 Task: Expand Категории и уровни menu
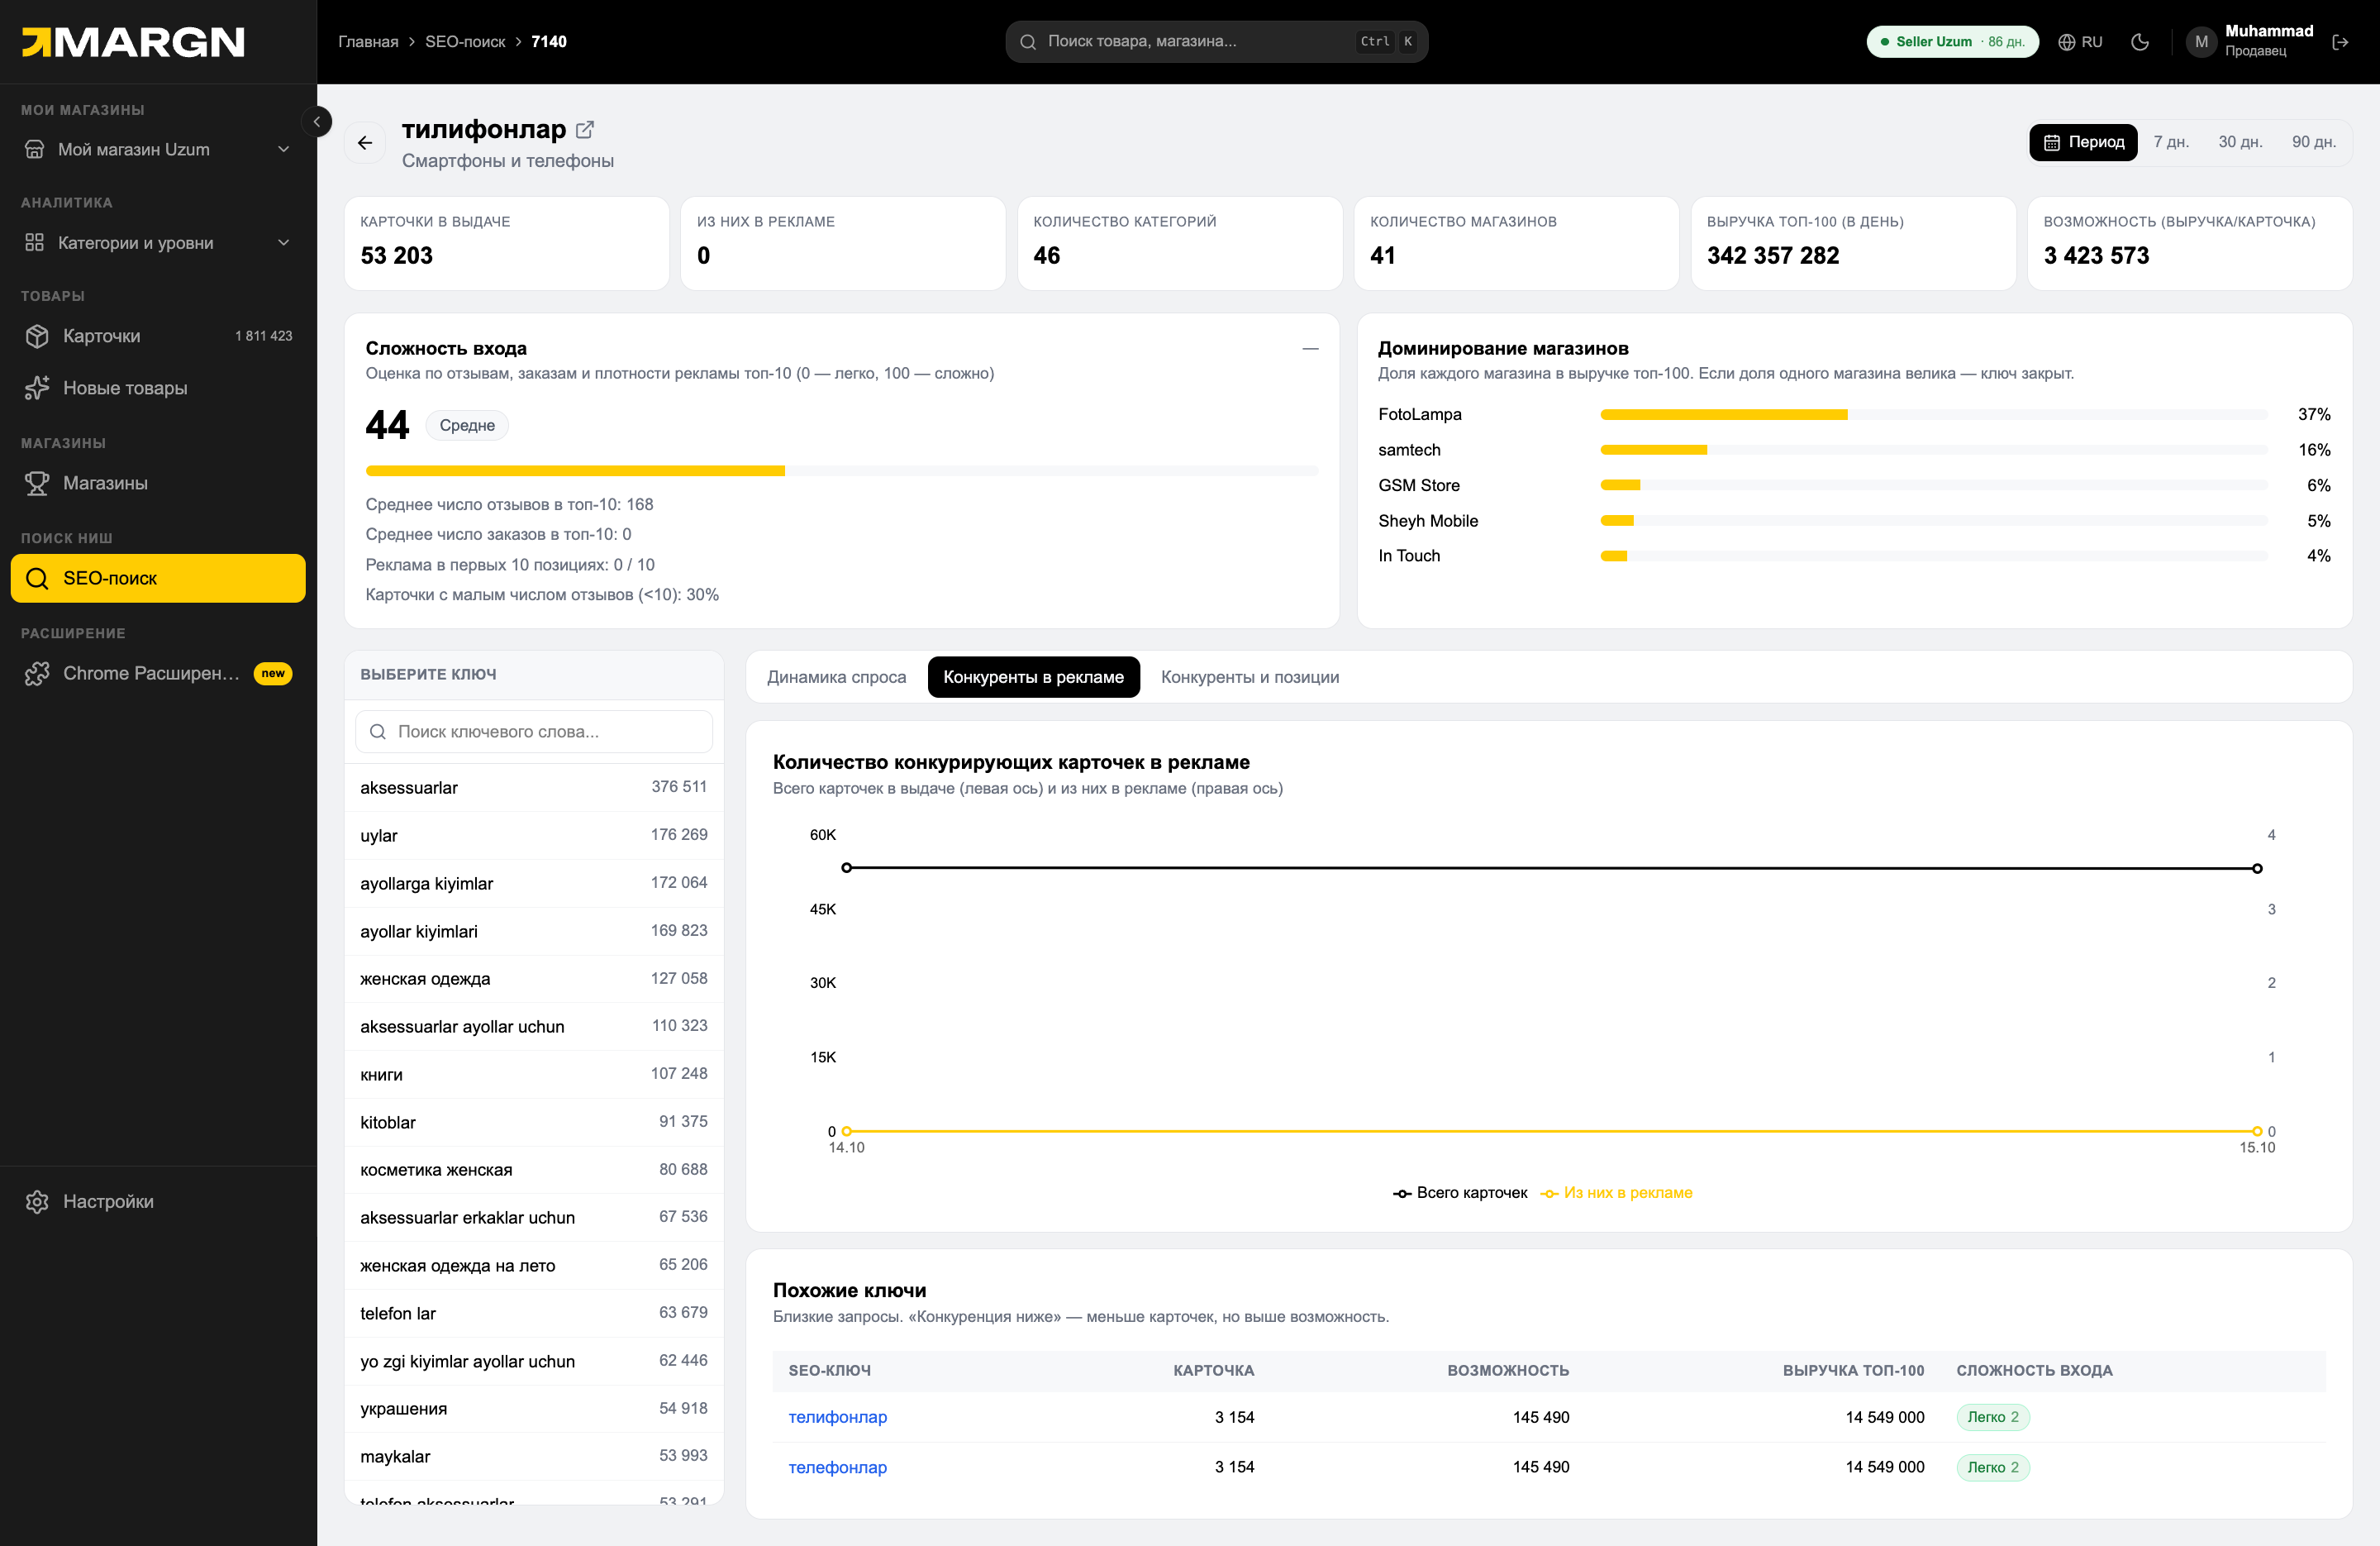coord(158,242)
